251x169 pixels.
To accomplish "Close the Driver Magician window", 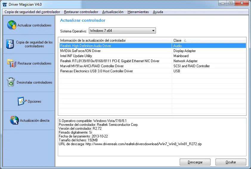I will [242, 3].
